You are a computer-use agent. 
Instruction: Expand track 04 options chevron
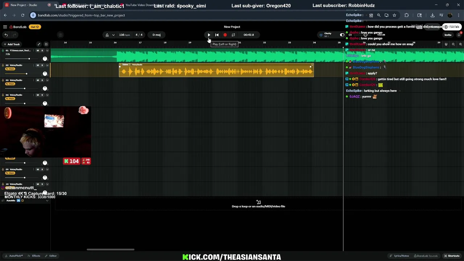[47, 95]
